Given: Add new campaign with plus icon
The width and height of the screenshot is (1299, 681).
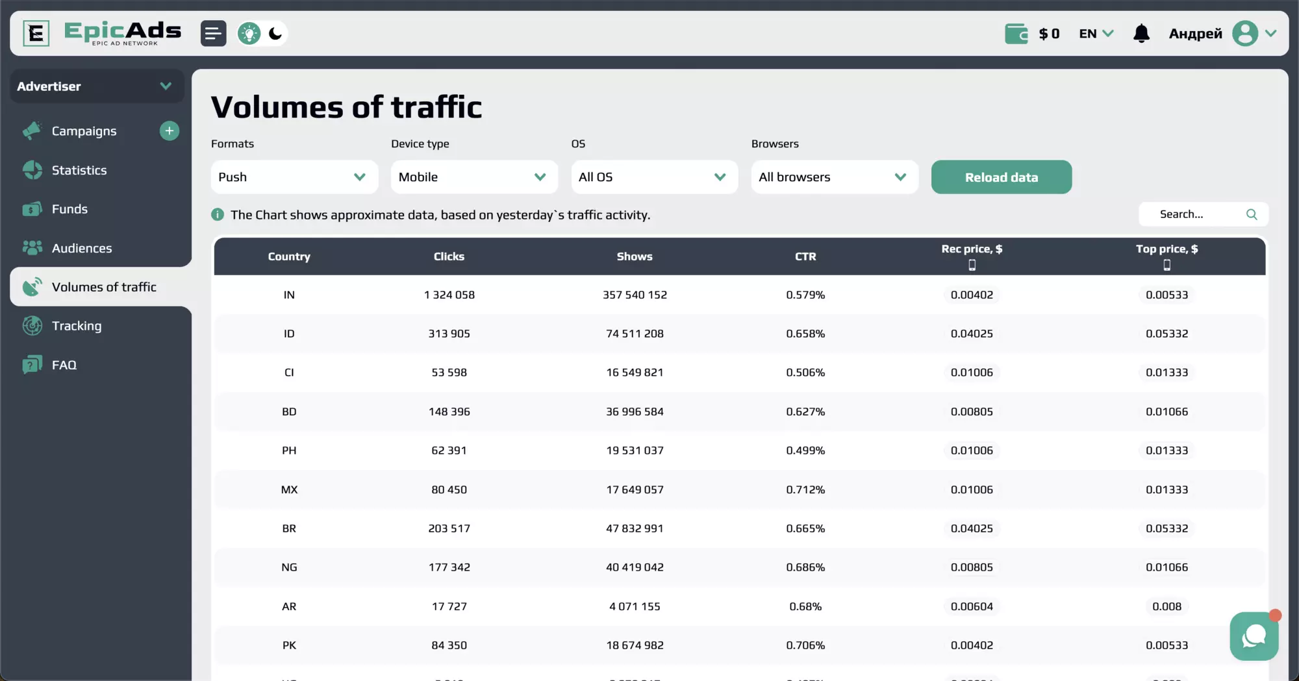Looking at the screenshot, I should coord(170,131).
